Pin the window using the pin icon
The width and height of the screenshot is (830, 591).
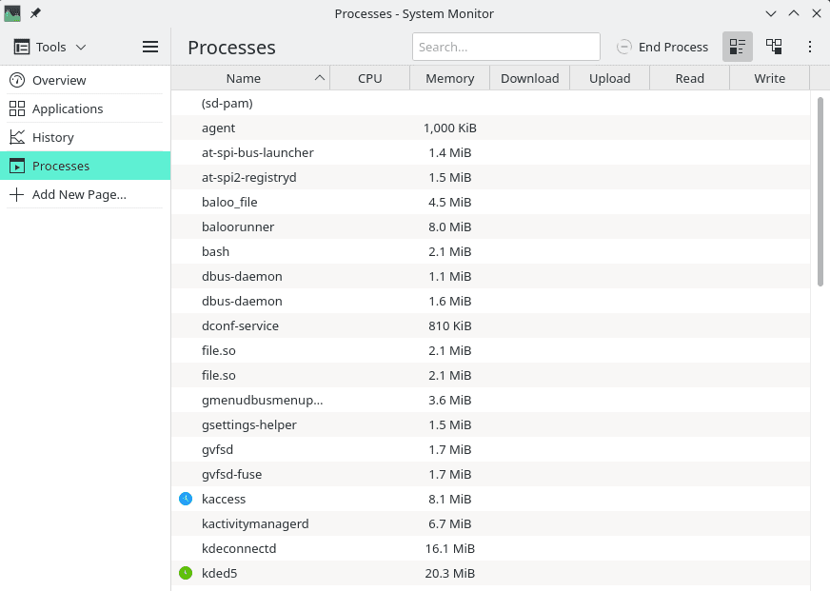click(x=35, y=13)
